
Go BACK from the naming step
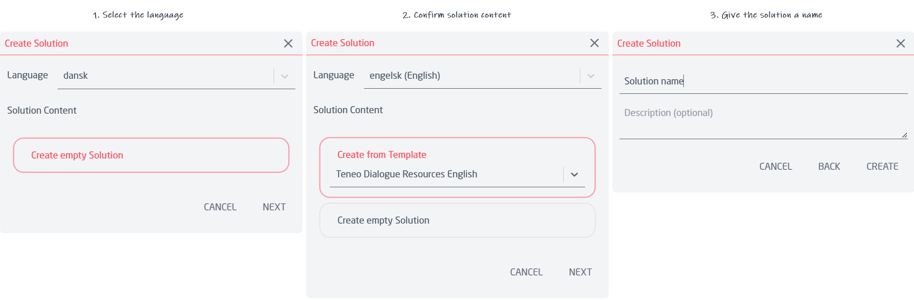[x=829, y=166]
